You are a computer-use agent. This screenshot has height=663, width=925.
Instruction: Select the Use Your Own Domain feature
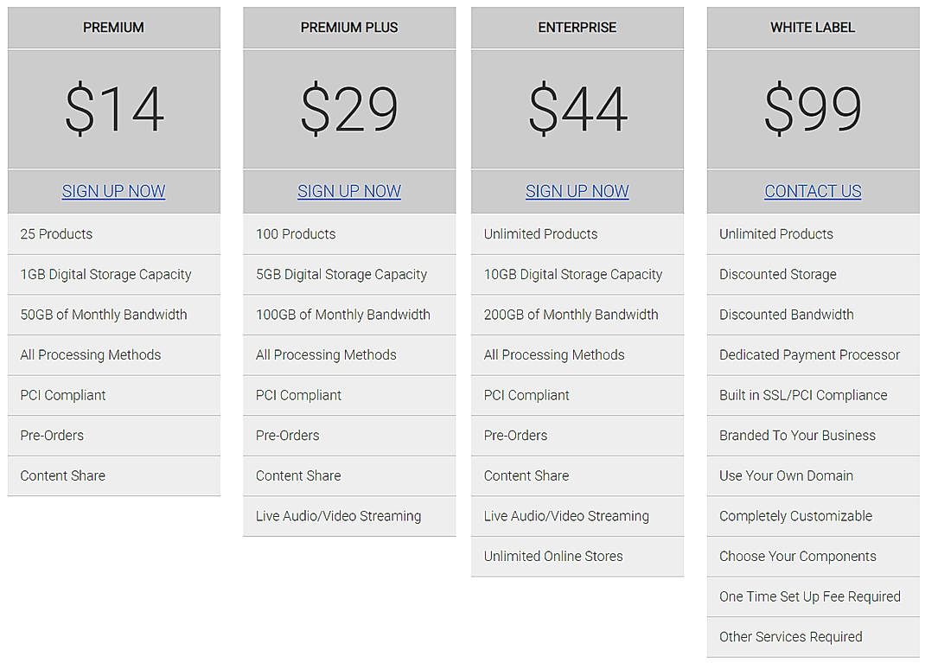tap(812, 475)
